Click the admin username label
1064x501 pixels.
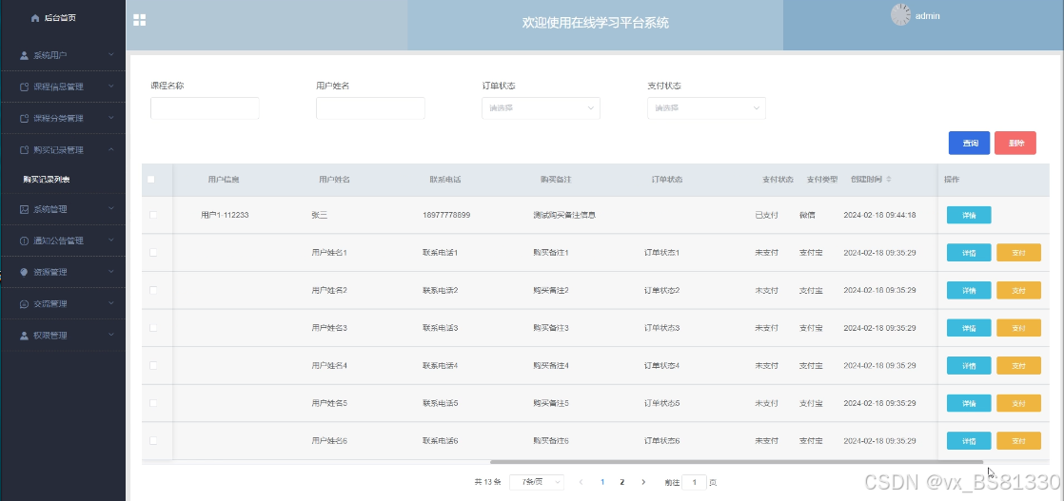click(x=928, y=15)
